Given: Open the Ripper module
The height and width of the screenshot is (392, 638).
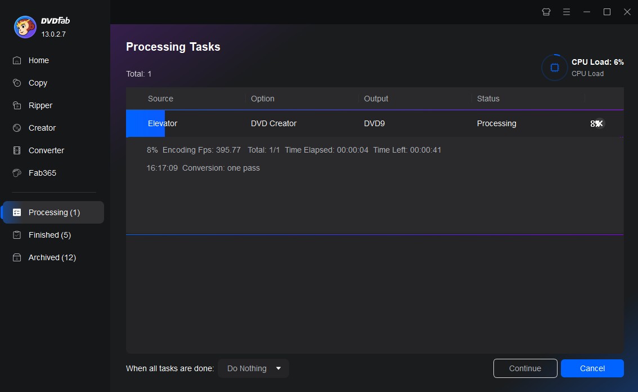Looking at the screenshot, I should 39,105.
